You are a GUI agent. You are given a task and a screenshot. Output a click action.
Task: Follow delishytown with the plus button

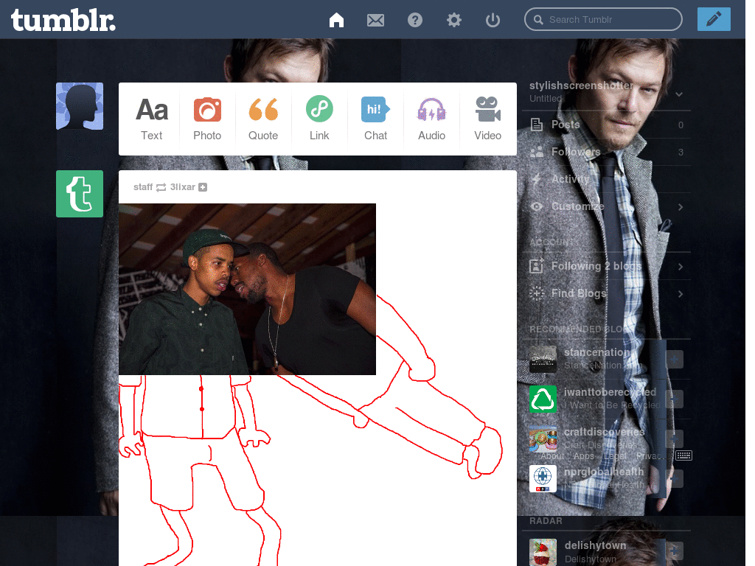point(674,550)
